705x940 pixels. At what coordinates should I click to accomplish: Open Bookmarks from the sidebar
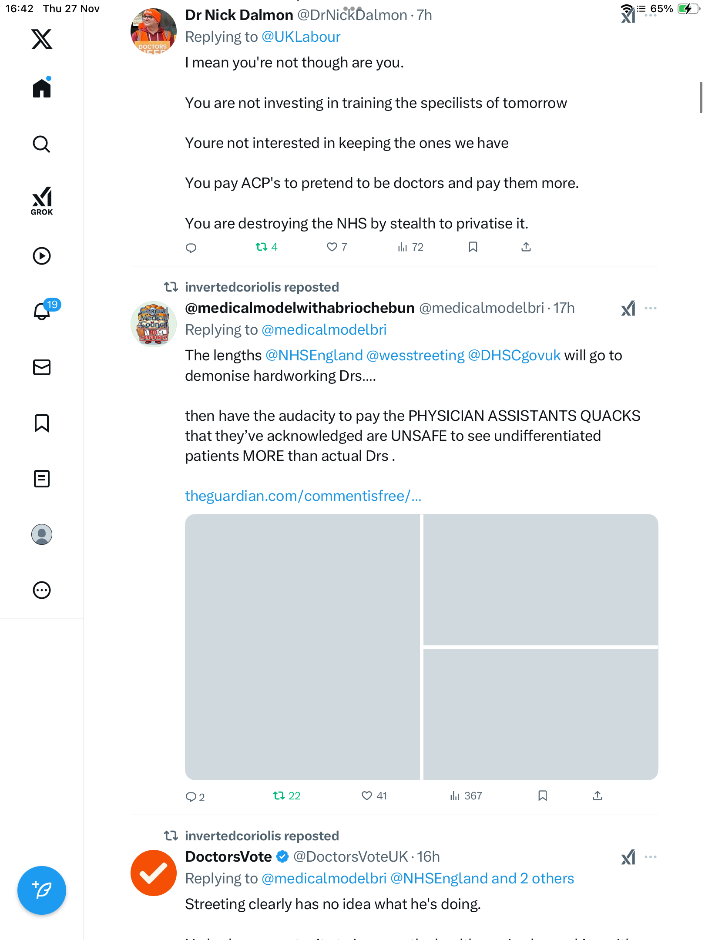click(42, 423)
